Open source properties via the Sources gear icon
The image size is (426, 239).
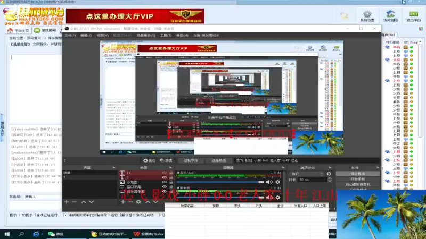click(138, 202)
